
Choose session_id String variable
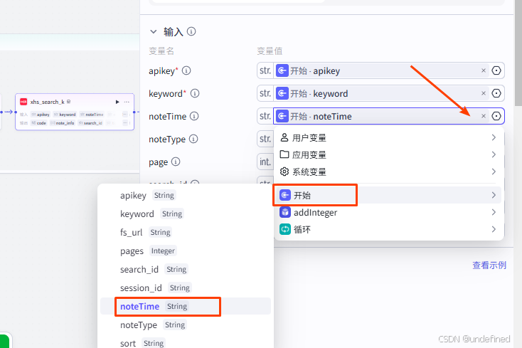(x=186, y=288)
